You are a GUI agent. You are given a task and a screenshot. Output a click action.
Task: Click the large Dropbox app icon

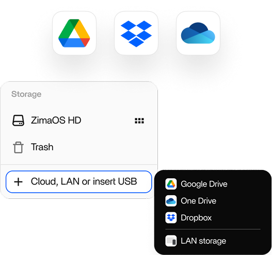(136, 33)
